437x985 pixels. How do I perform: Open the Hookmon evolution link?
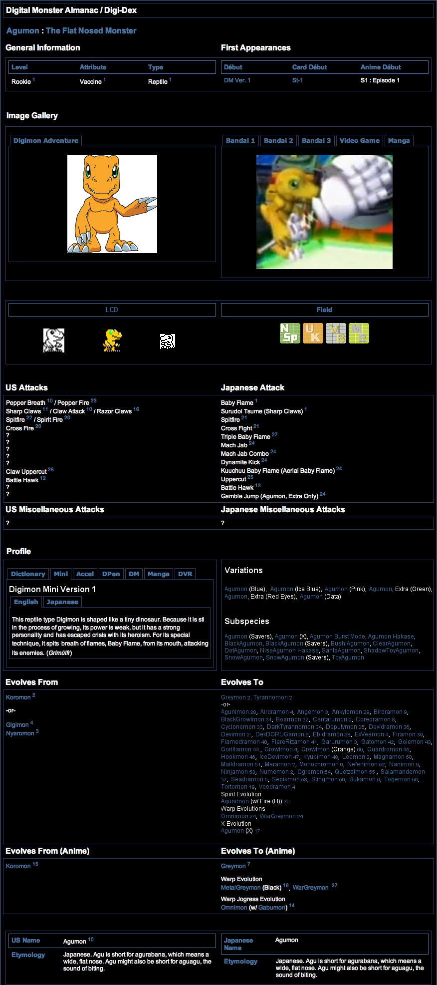[234, 757]
